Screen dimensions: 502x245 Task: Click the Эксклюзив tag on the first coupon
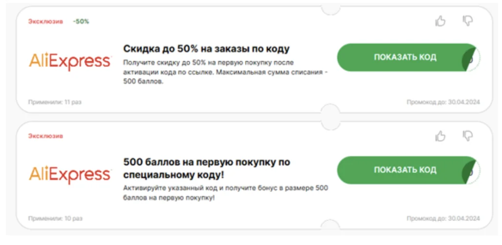pos(46,22)
